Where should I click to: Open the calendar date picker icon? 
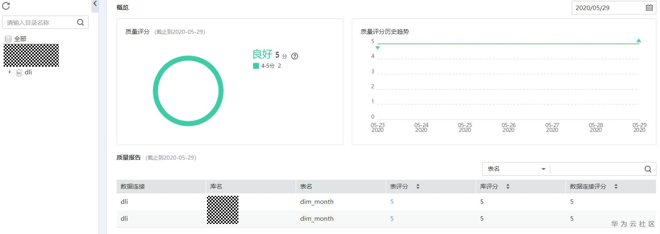coord(649,8)
